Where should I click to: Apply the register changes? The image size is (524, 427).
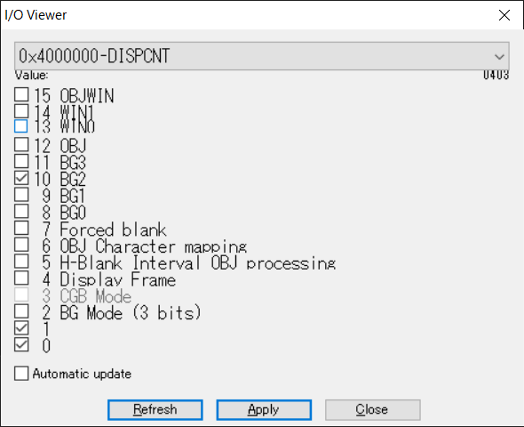(264, 409)
